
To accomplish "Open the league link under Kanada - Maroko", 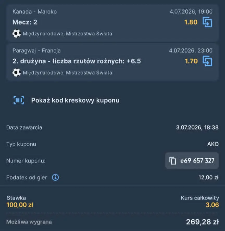I will [x=67, y=34].
